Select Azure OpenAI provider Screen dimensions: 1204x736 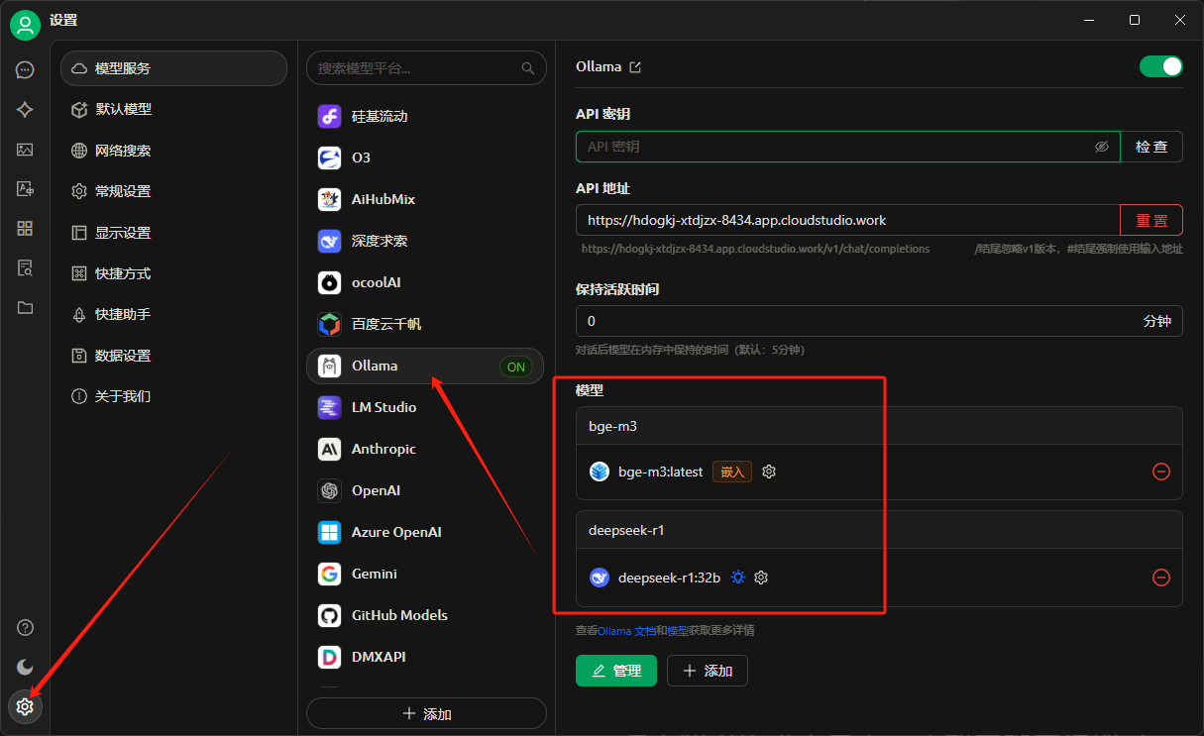(426, 532)
